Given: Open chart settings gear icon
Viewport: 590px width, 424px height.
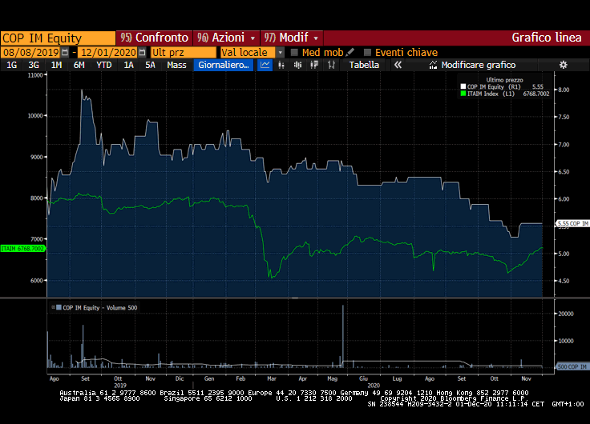Looking at the screenshot, I should click(563, 66).
